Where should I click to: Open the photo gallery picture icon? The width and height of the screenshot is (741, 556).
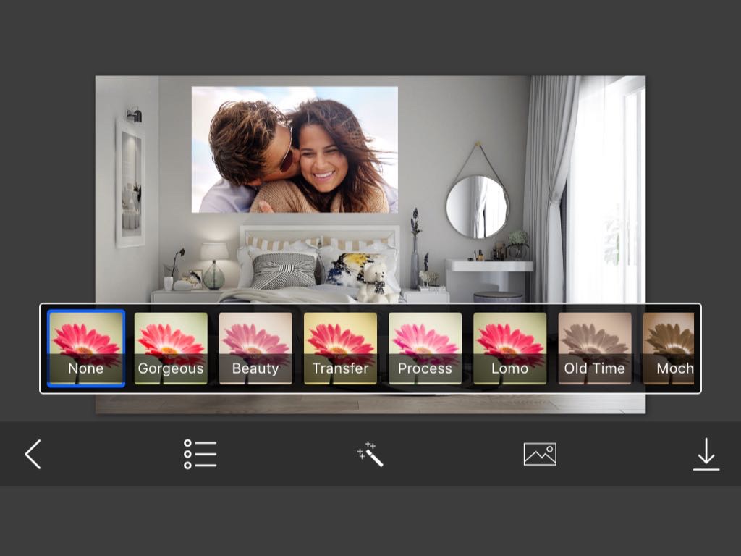[540, 455]
